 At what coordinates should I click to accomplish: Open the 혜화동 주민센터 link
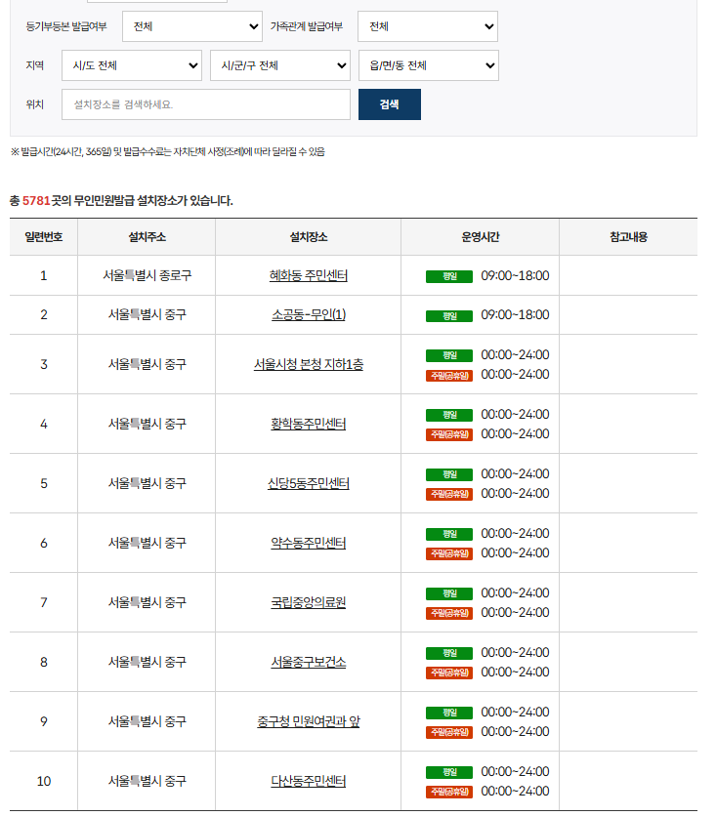(308, 275)
